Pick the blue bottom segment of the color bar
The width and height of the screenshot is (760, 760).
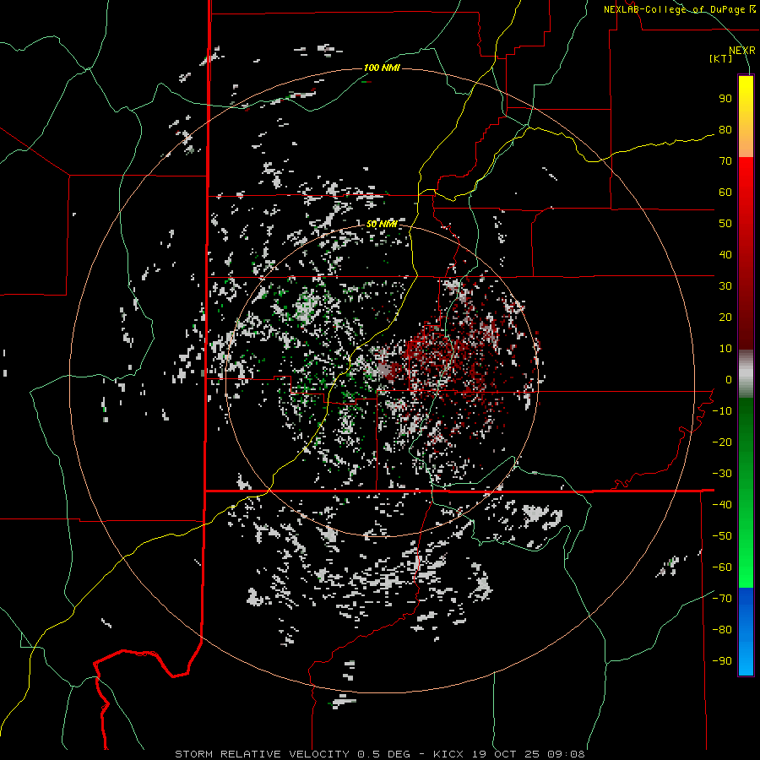746,631
